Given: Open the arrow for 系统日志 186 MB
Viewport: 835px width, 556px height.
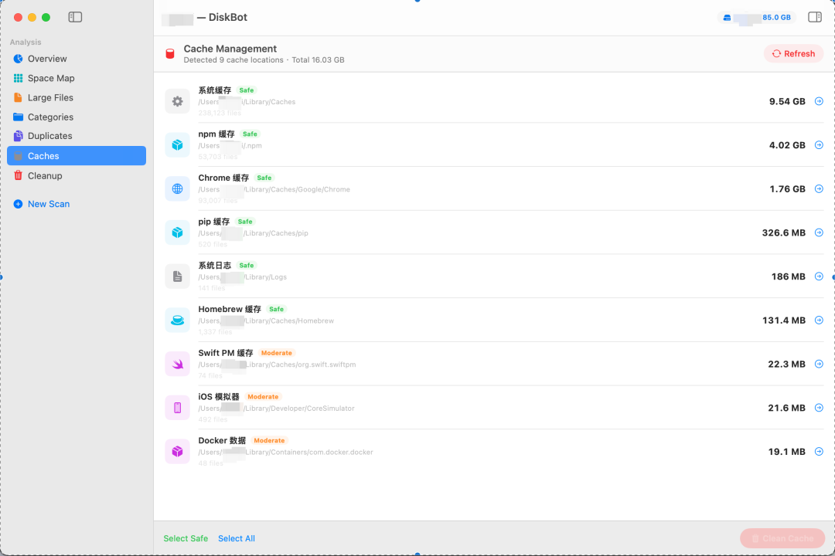Looking at the screenshot, I should tap(819, 276).
